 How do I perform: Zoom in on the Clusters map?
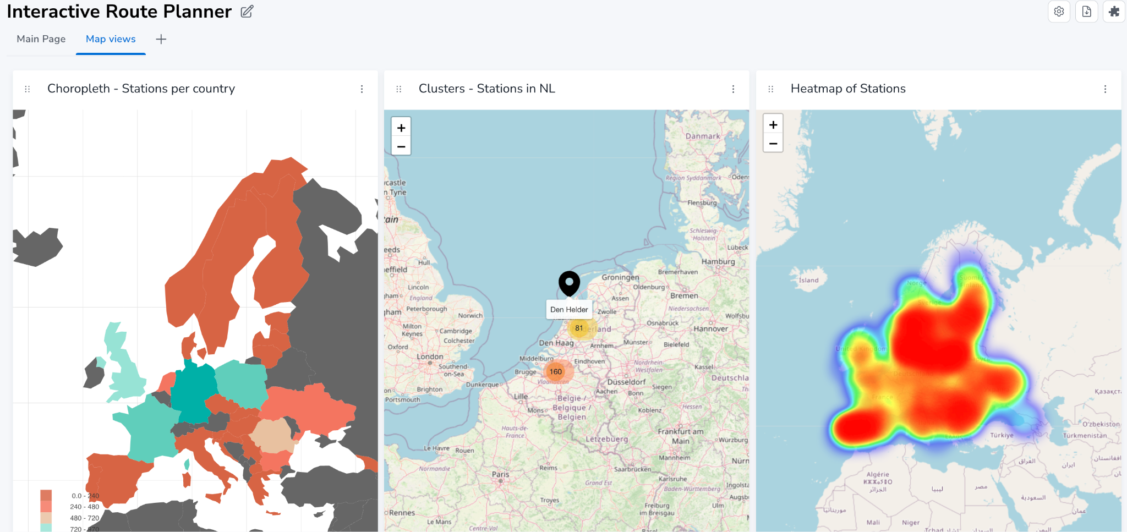tap(401, 128)
